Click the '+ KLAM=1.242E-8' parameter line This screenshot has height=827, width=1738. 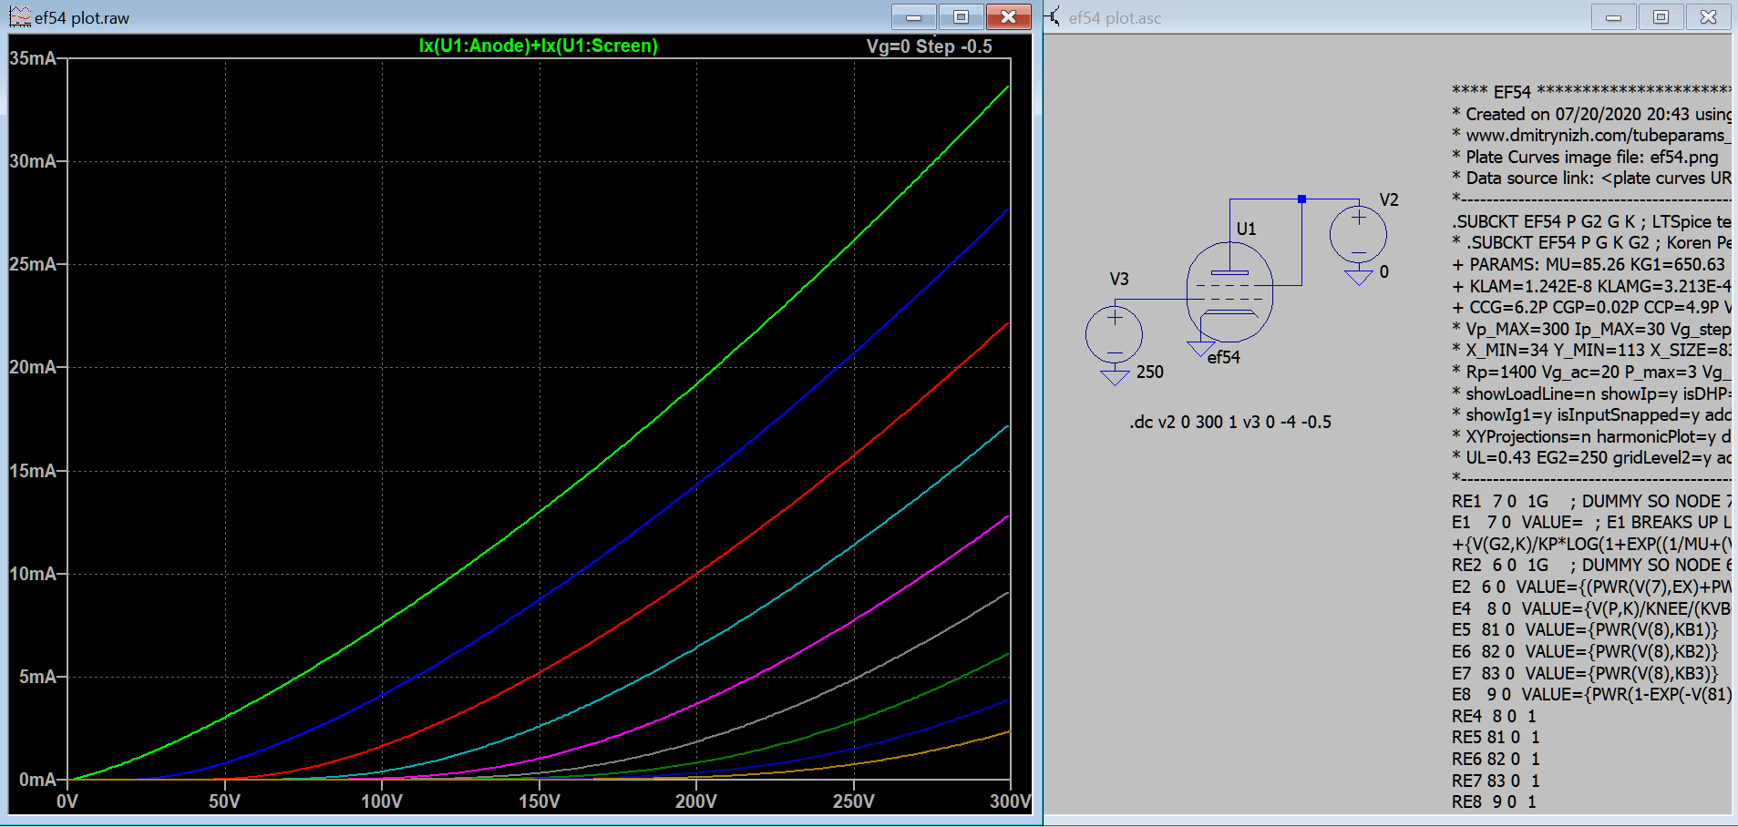(1591, 286)
